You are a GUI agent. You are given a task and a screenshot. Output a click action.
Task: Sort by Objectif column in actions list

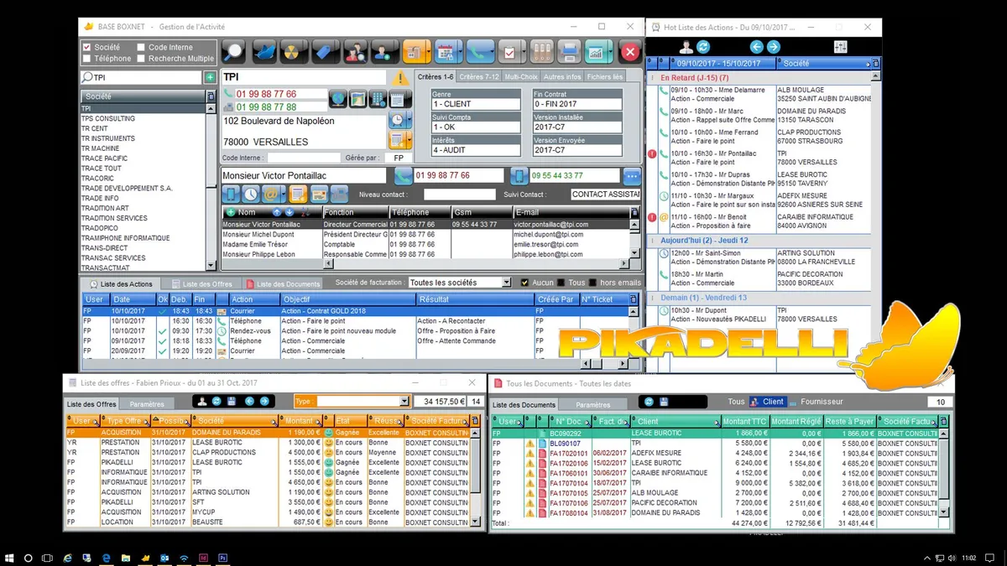(347, 299)
